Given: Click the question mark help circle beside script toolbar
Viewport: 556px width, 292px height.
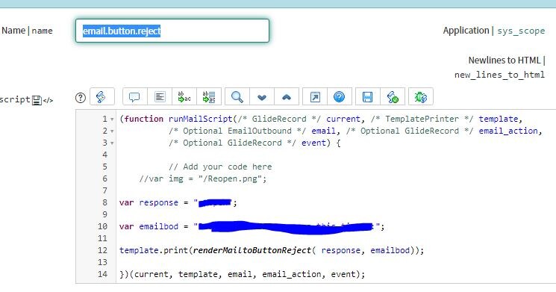Looking at the screenshot, I should 81,98.
